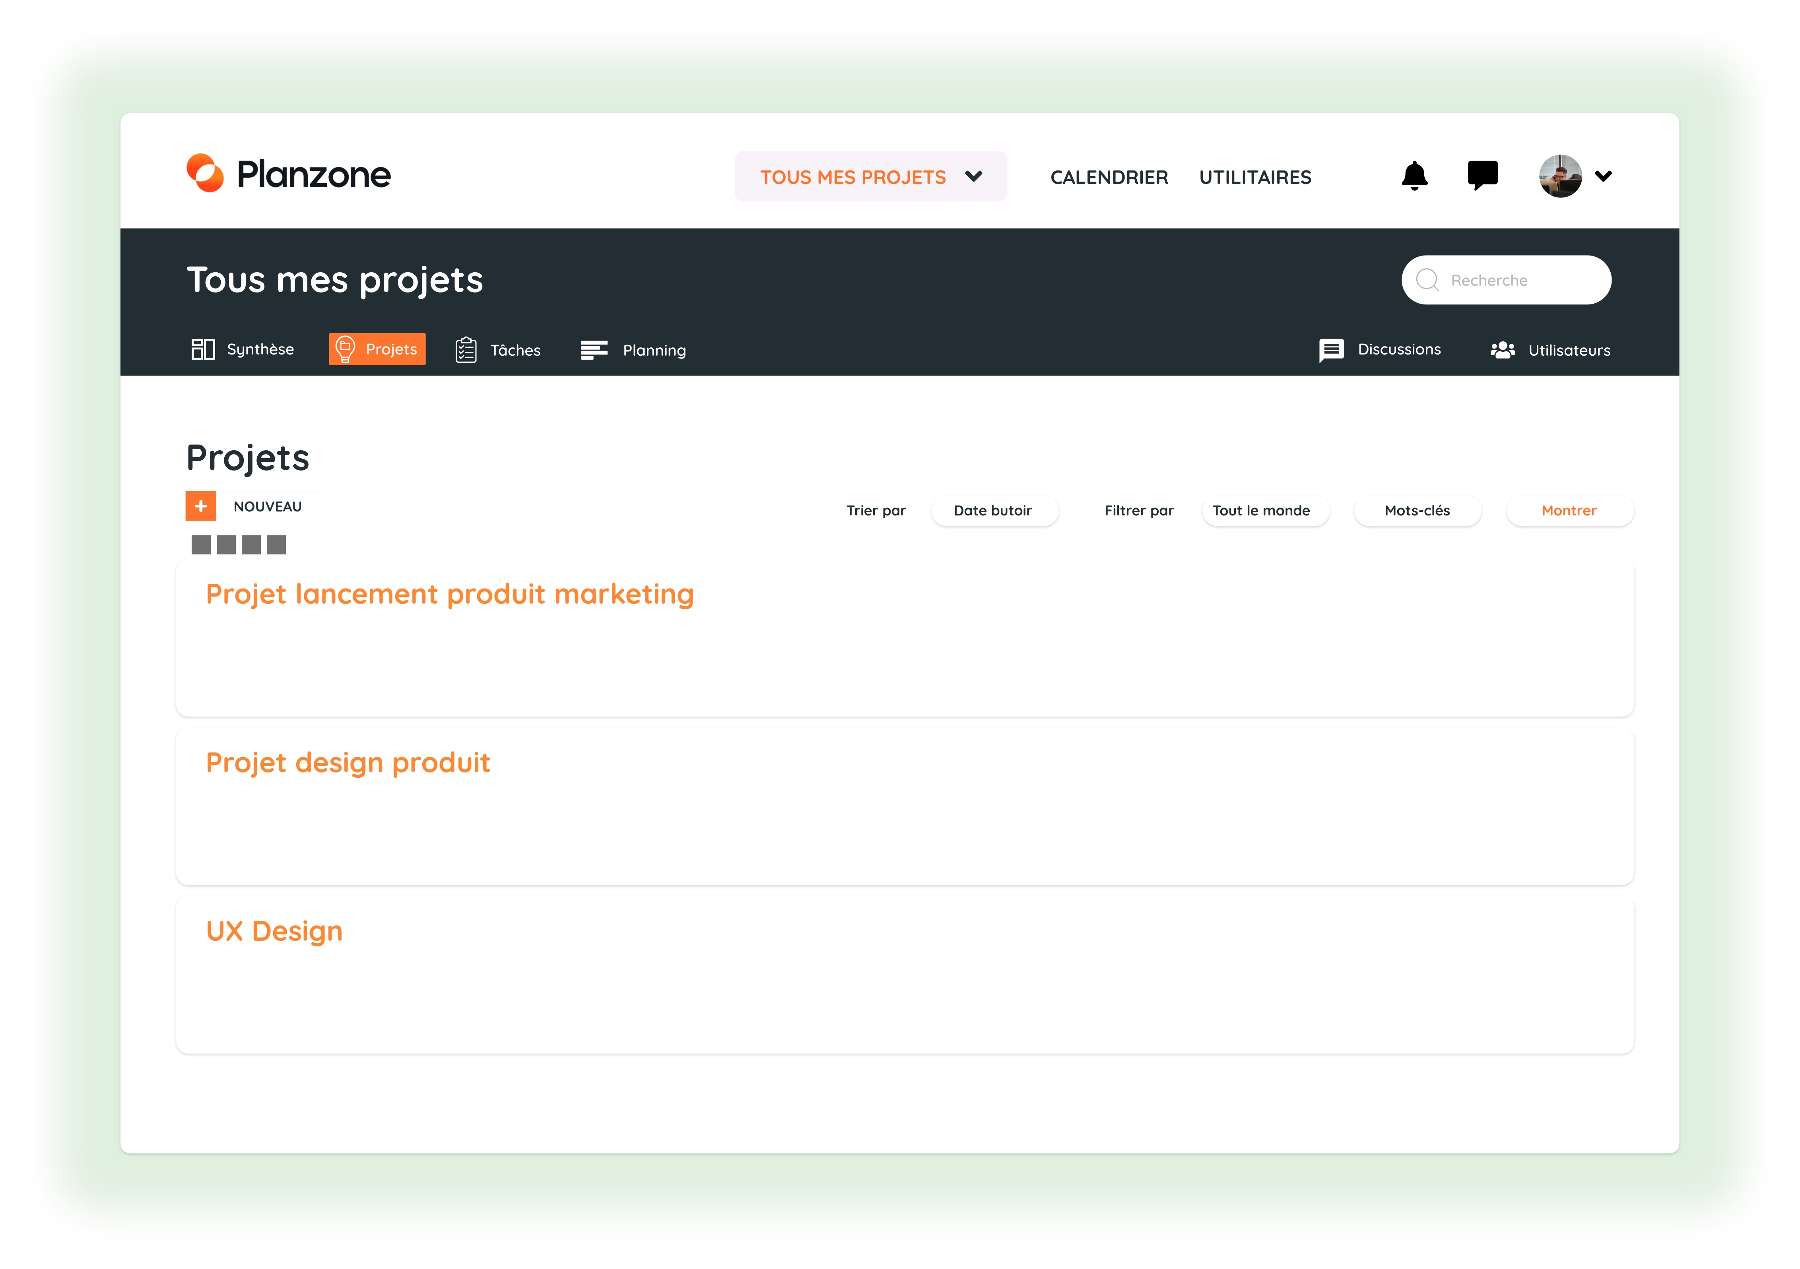The height and width of the screenshot is (1269, 1800).
Task: Open the Calendrier menu item
Action: pos(1109,177)
